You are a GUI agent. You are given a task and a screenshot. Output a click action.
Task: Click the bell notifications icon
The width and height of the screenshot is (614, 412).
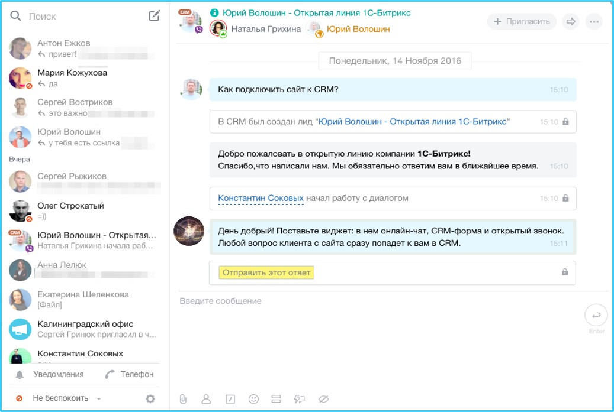click(20, 375)
